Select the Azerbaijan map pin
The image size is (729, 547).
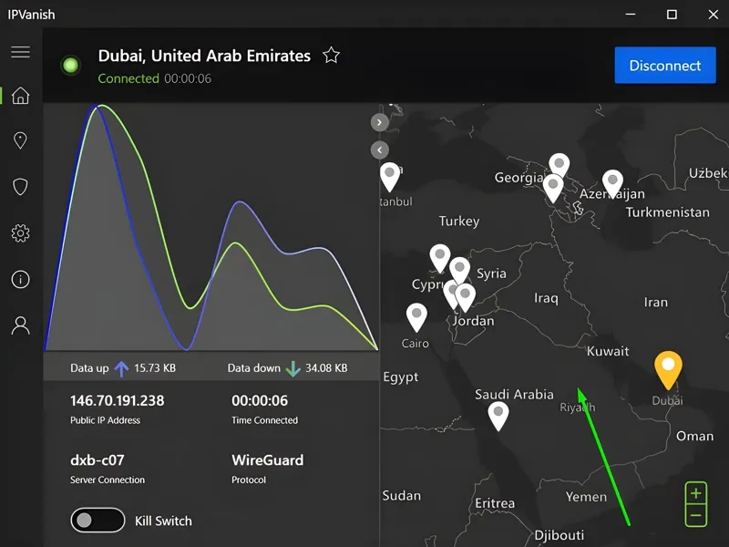612,181
